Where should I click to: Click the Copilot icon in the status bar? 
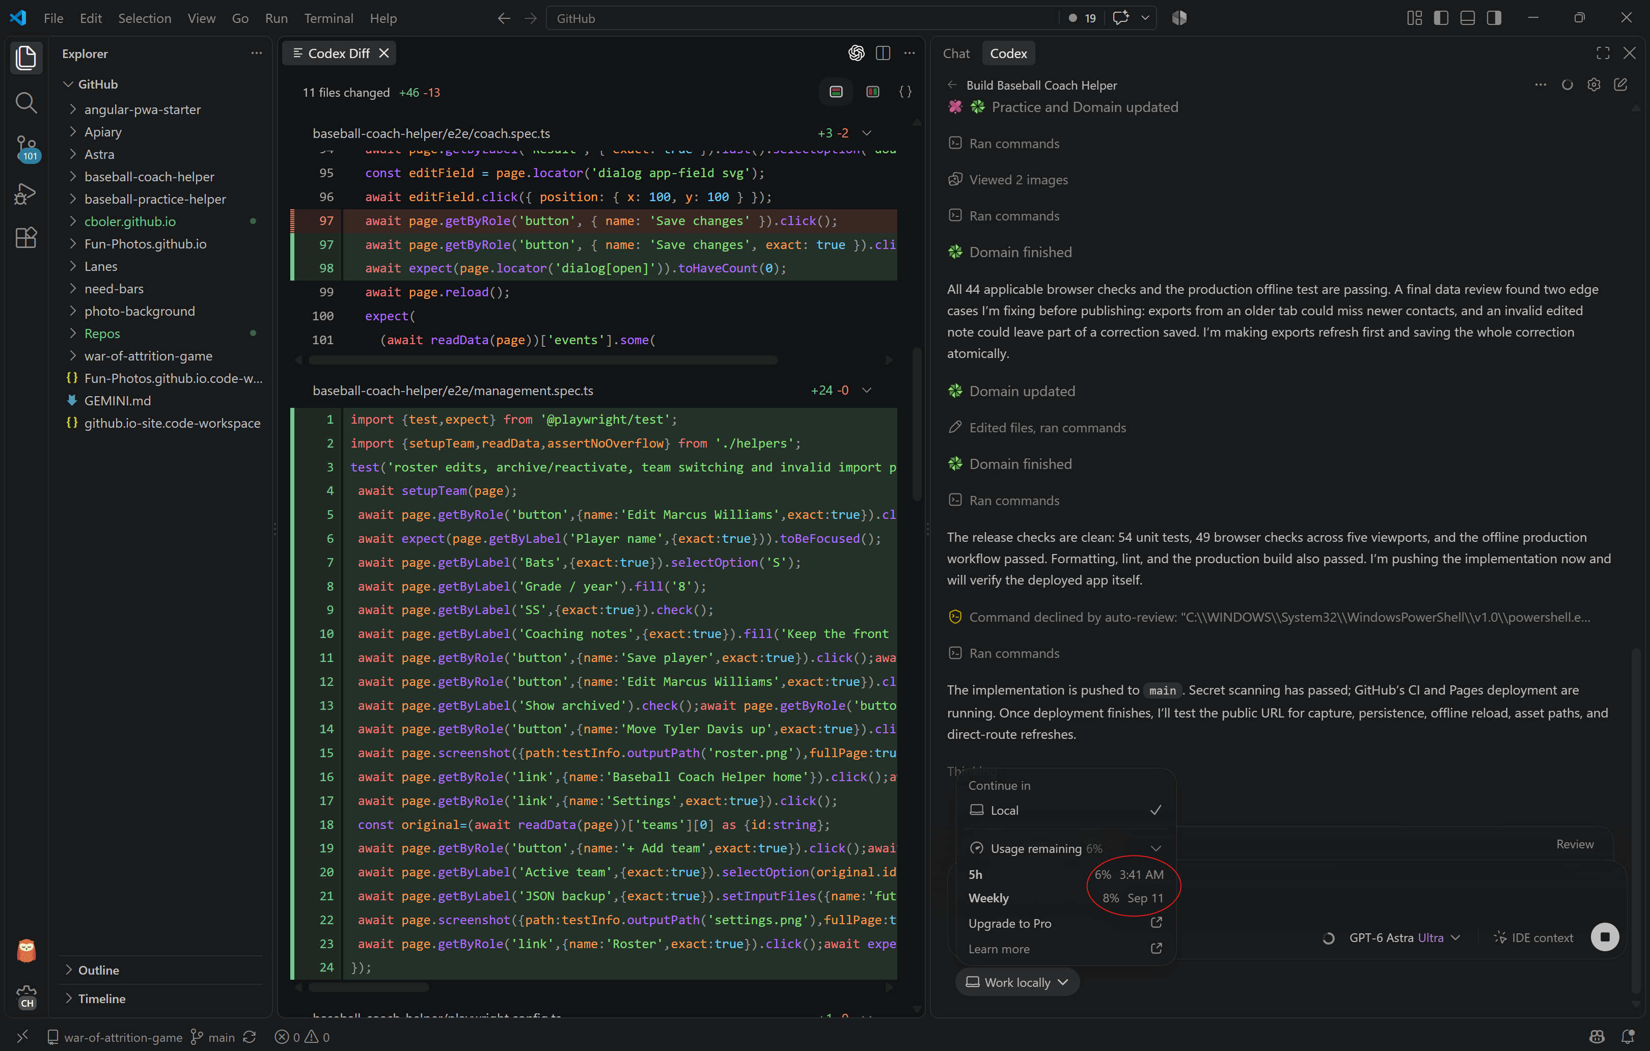click(x=1597, y=1037)
